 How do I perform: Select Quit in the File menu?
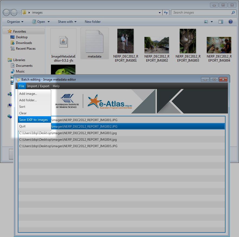(x=34, y=126)
